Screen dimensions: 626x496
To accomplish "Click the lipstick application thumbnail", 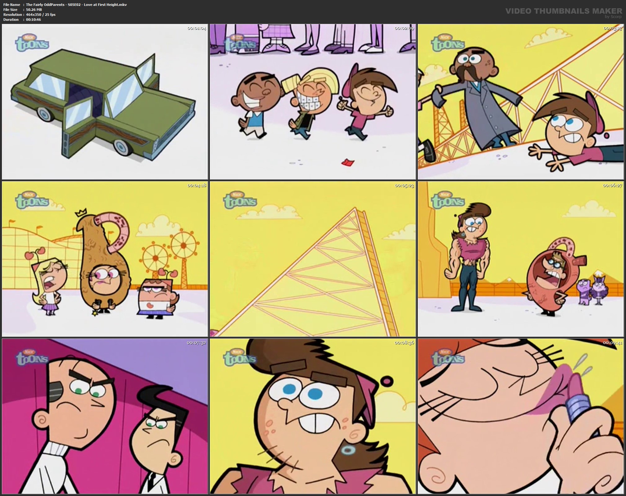I will [x=521, y=416].
